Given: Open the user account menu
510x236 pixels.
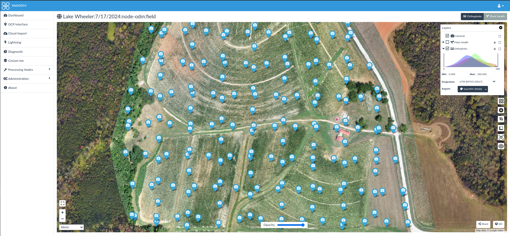Looking at the screenshot, I should coord(500,6).
